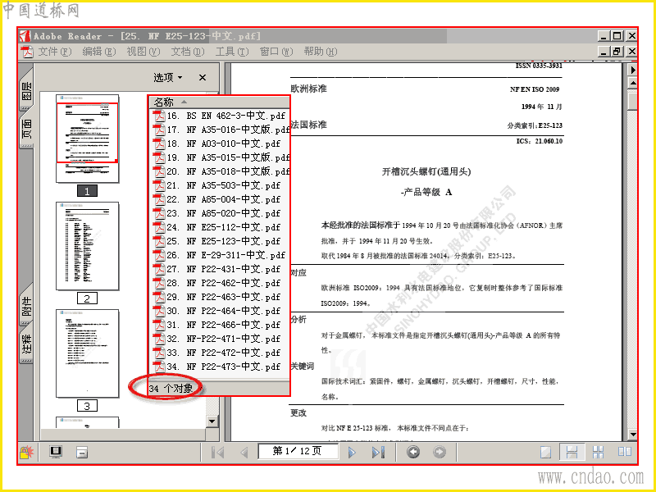The image size is (656, 492).
Task: Select file 26. NF E-29-311-中文.pdf
Action: 219,255
